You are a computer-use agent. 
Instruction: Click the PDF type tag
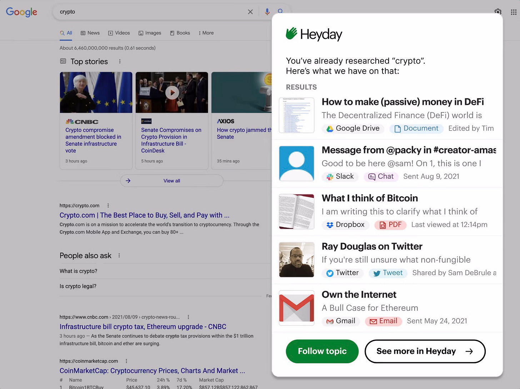click(x=390, y=225)
